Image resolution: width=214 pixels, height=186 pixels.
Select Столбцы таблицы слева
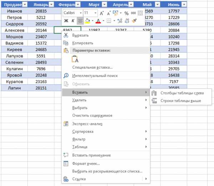click(181, 93)
